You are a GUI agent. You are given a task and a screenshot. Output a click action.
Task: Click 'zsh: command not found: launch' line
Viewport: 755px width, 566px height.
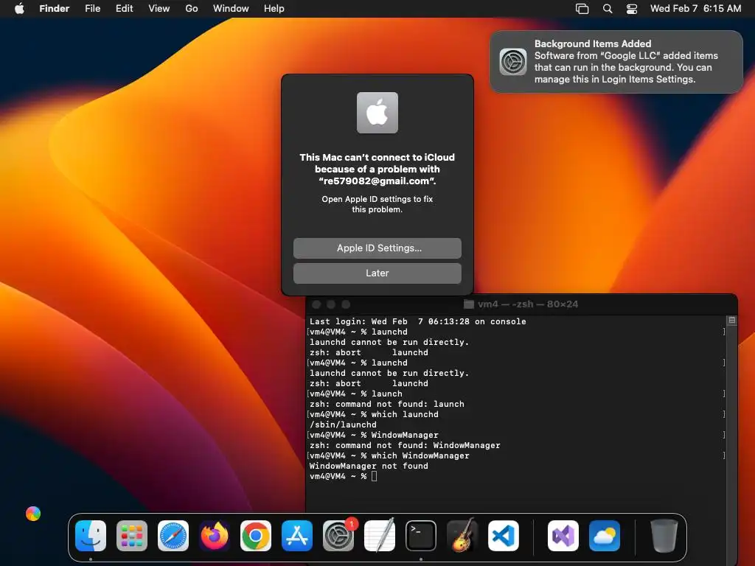(386, 405)
